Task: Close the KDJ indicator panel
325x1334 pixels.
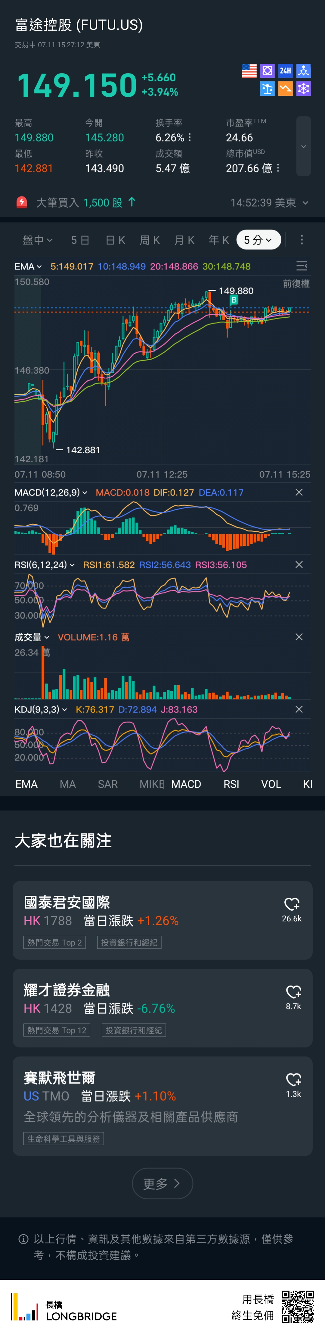Action: 299,709
